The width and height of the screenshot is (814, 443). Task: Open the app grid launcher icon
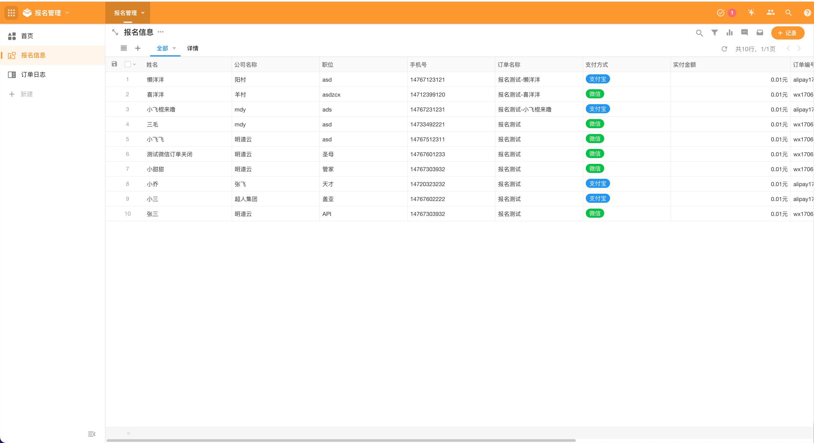click(11, 13)
